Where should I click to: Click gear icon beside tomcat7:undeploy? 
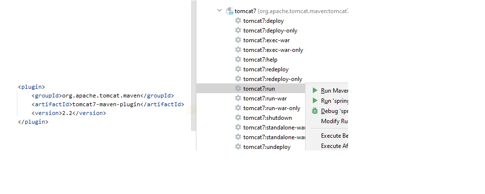coord(238,146)
